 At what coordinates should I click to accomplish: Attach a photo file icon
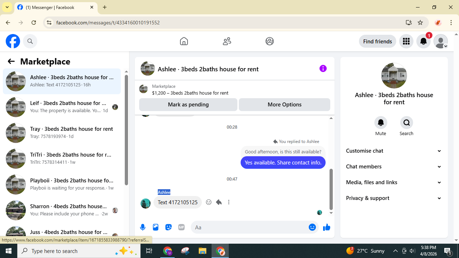156,227
